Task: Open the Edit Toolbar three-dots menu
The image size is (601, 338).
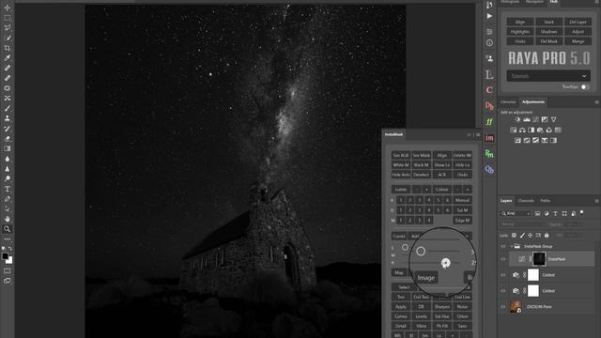Action: click(8, 239)
